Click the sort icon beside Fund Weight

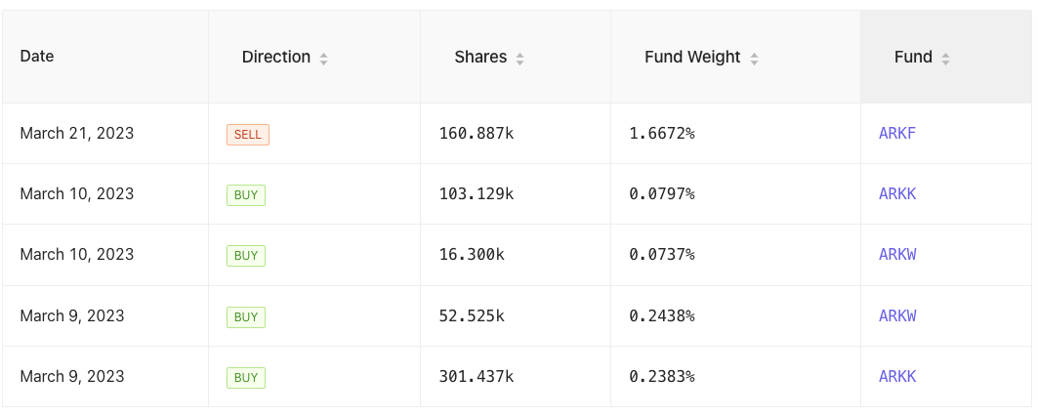[x=754, y=59]
